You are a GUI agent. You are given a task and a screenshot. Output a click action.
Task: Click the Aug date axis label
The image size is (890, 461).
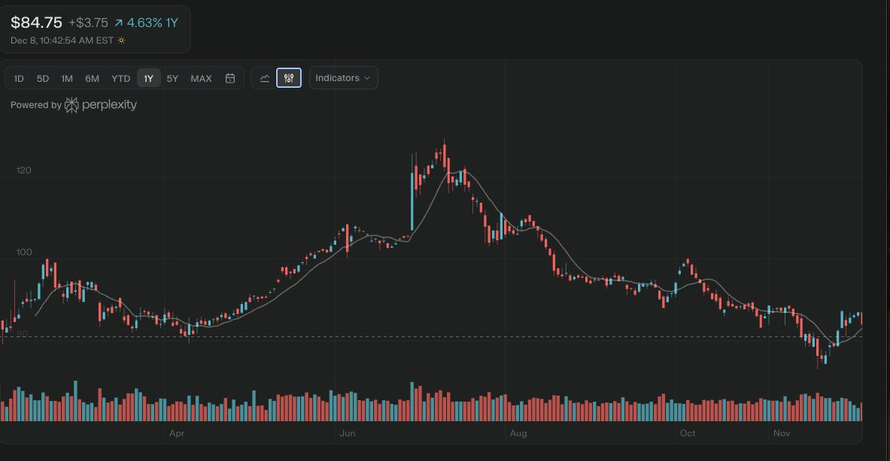point(518,433)
